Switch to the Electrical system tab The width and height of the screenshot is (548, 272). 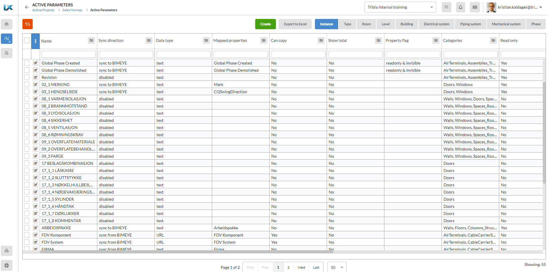[x=436, y=24]
